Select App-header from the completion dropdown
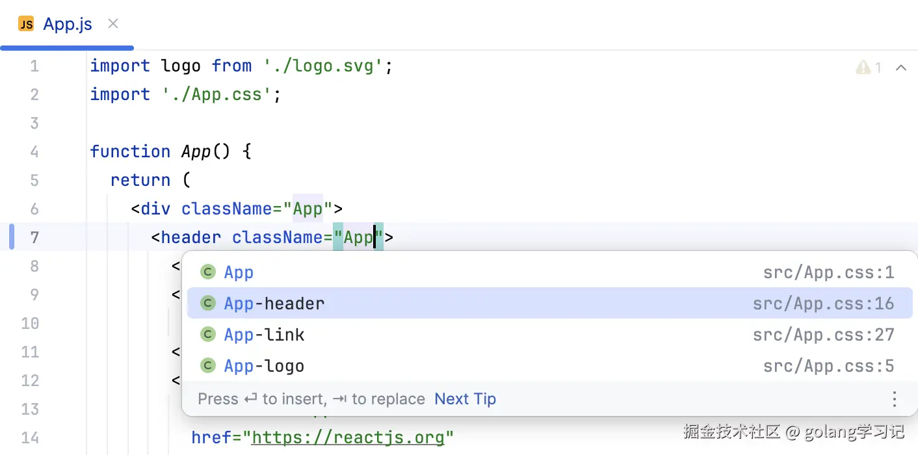Image resolution: width=918 pixels, height=455 pixels. click(x=274, y=303)
